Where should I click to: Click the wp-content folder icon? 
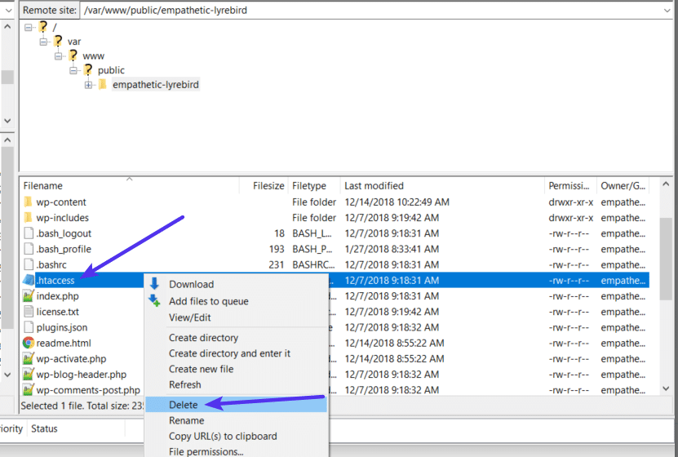(28, 202)
